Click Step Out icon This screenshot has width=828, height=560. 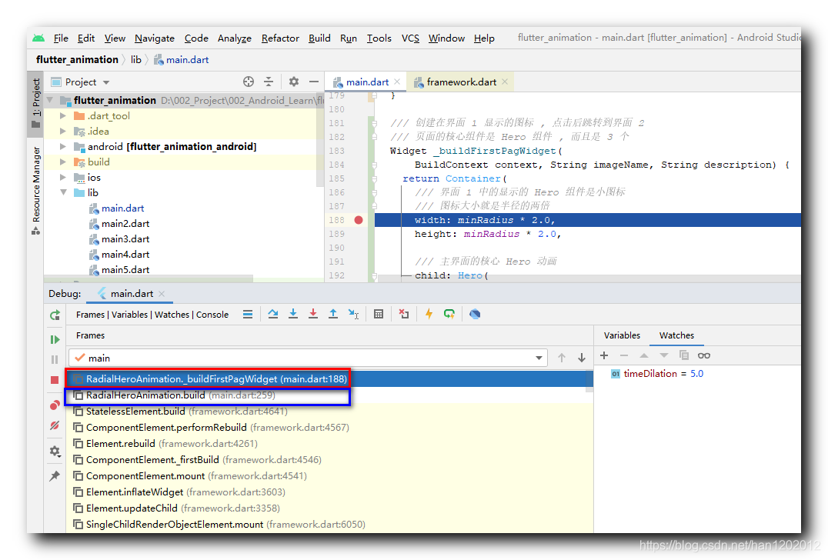tap(333, 315)
